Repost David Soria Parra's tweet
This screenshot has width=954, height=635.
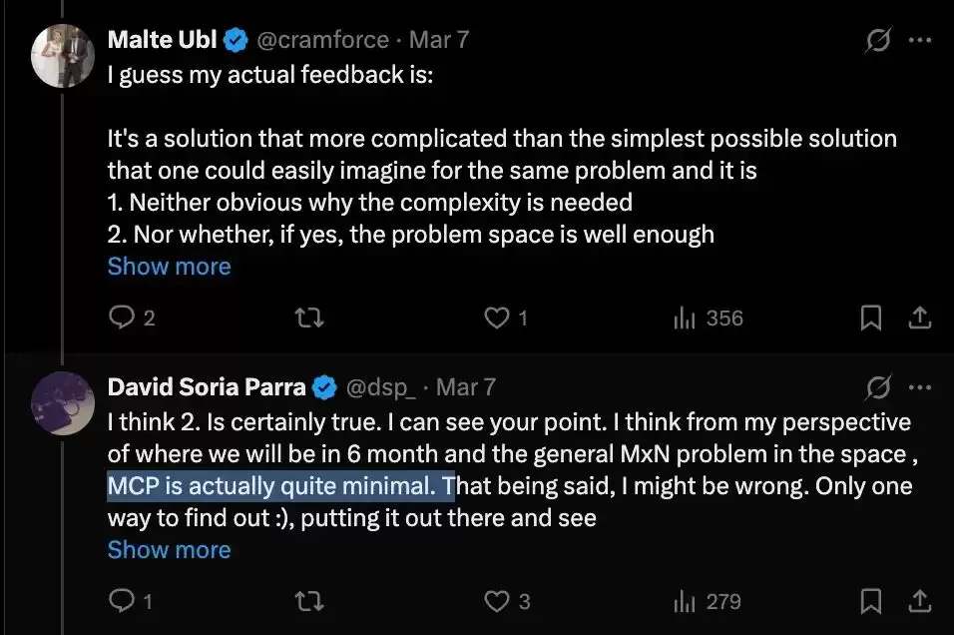[x=309, y=601]
